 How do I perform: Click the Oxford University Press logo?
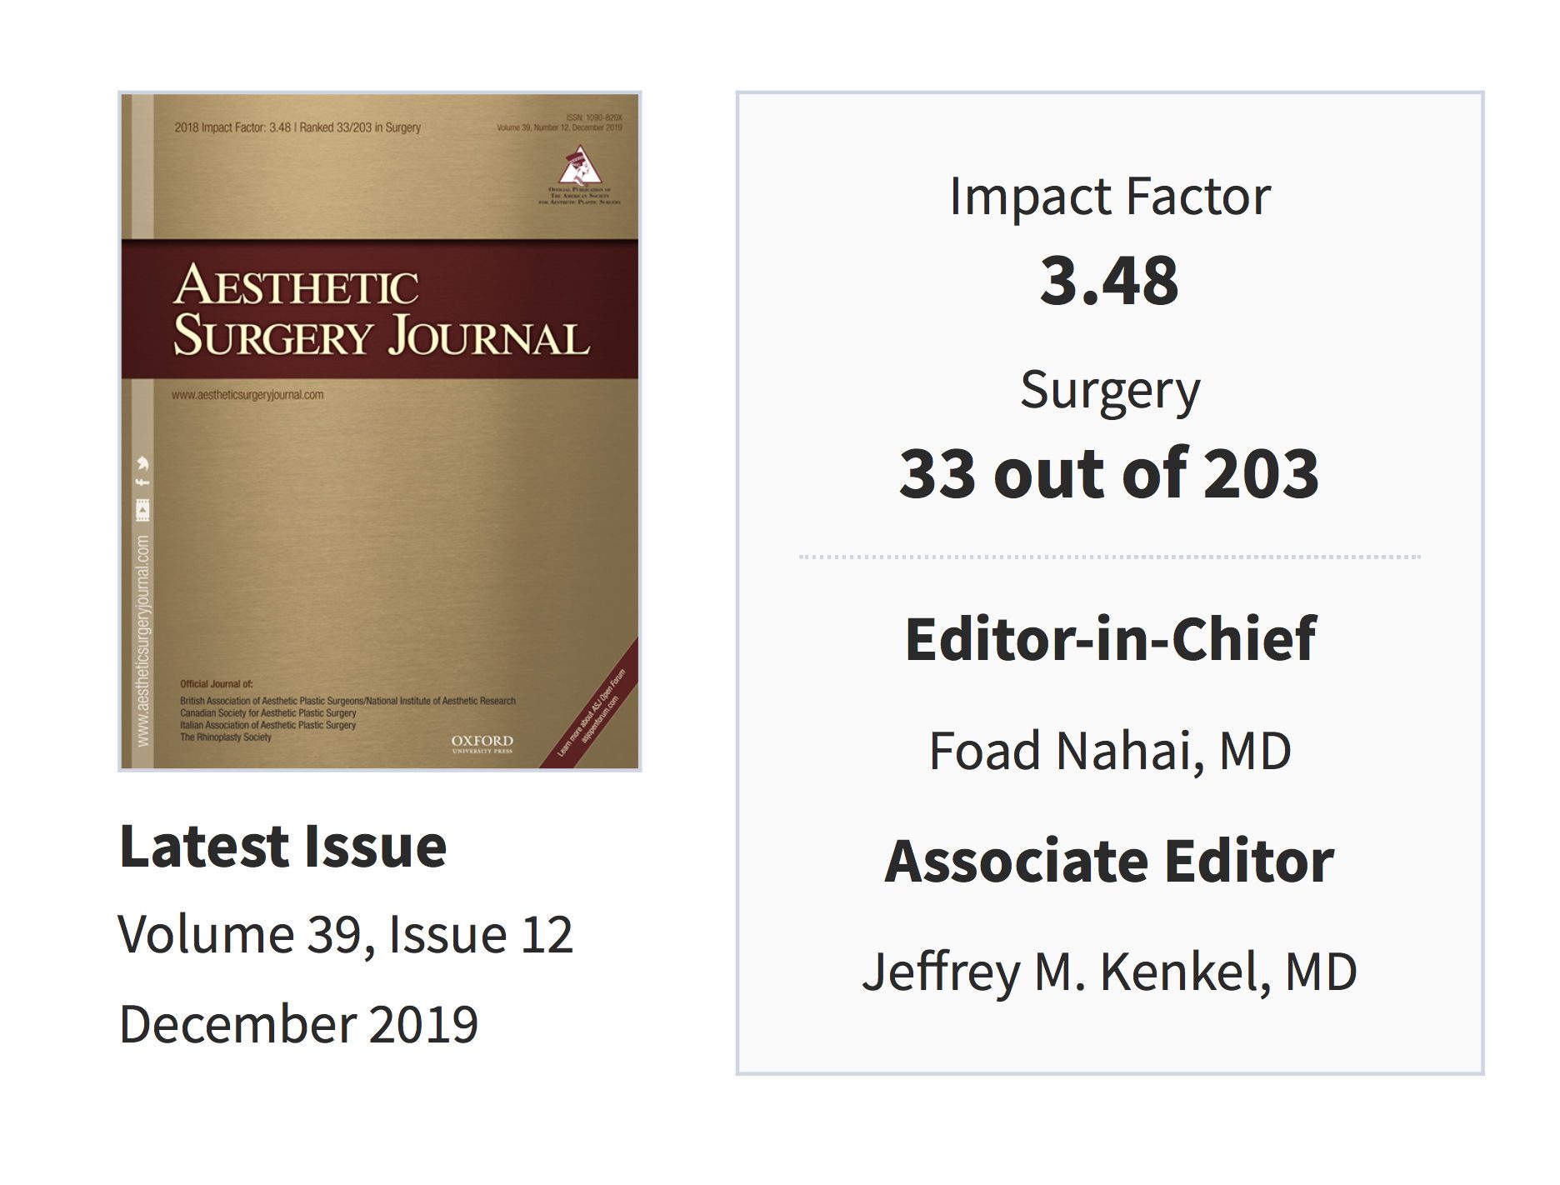tap(482, 744)
